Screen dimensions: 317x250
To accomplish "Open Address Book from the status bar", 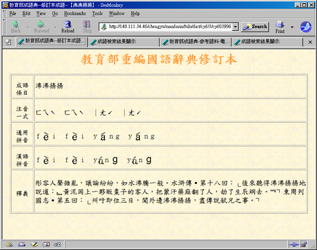I will [46, 245].
